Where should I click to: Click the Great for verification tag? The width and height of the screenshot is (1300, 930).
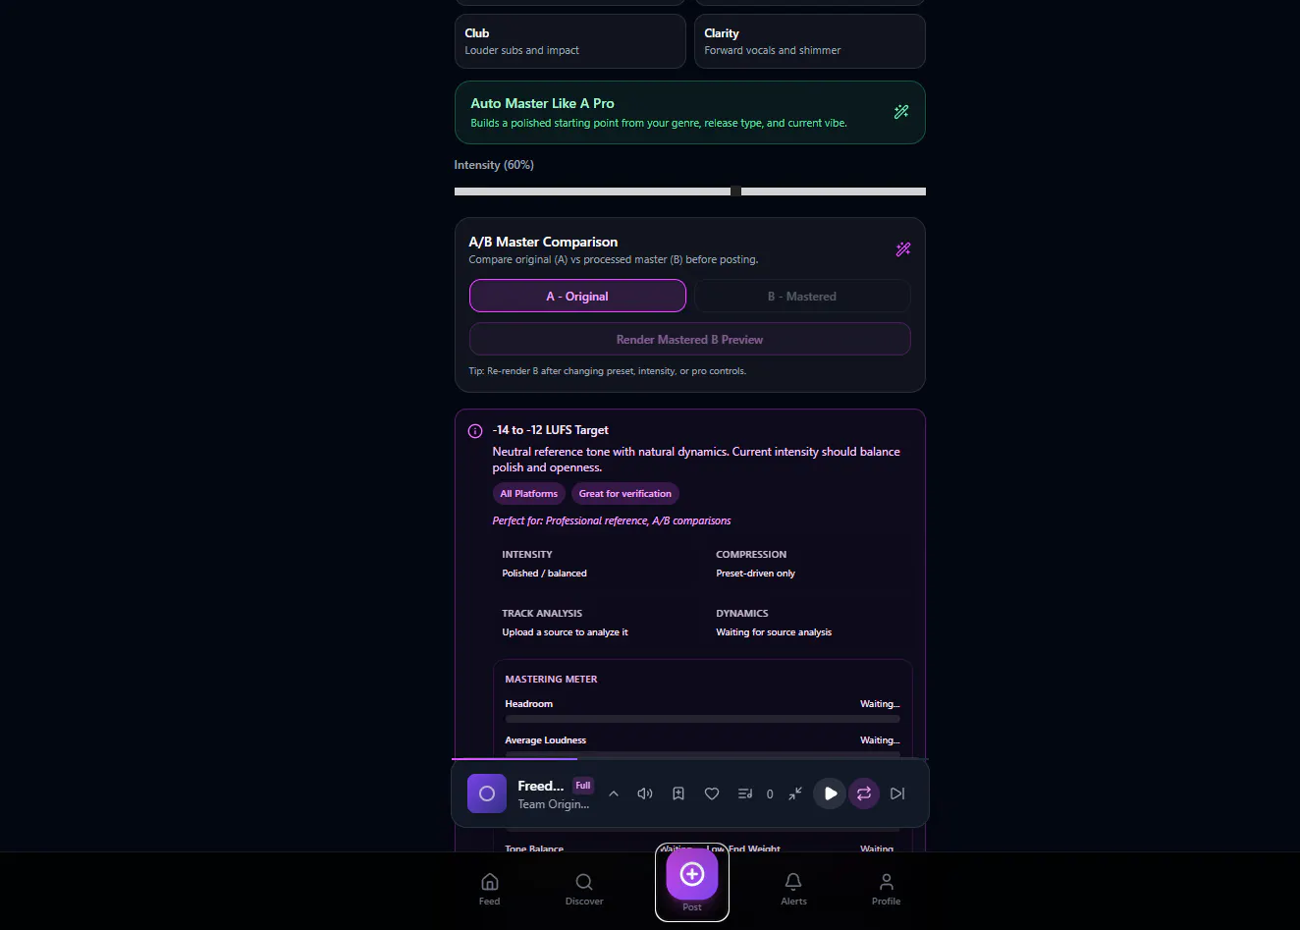(625, 494)
